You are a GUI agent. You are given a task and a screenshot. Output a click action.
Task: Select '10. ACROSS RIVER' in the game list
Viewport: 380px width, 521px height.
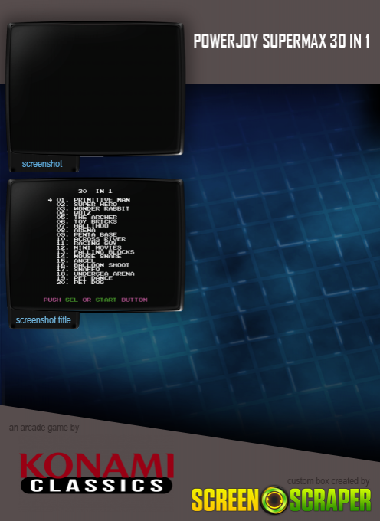pyautogui.click(x=91, y=238)
